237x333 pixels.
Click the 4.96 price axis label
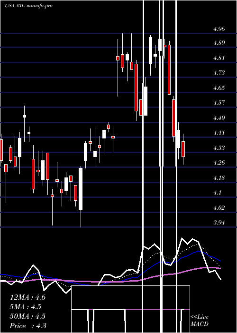tap(219, 29)
